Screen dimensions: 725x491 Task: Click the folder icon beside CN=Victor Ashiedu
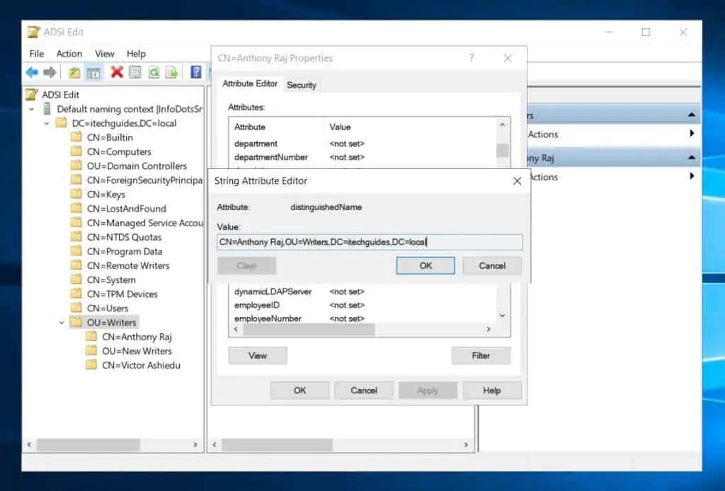pyautogui.click(x=91, y=365)
